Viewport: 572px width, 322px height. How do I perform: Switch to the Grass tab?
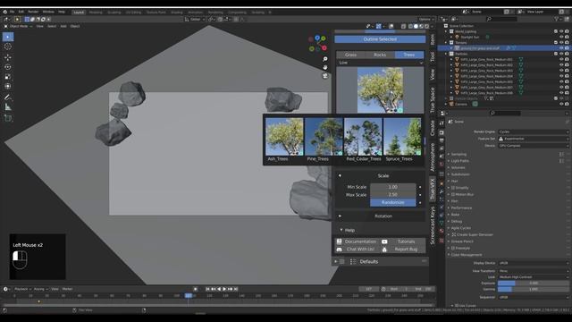(x=350, y=55)
